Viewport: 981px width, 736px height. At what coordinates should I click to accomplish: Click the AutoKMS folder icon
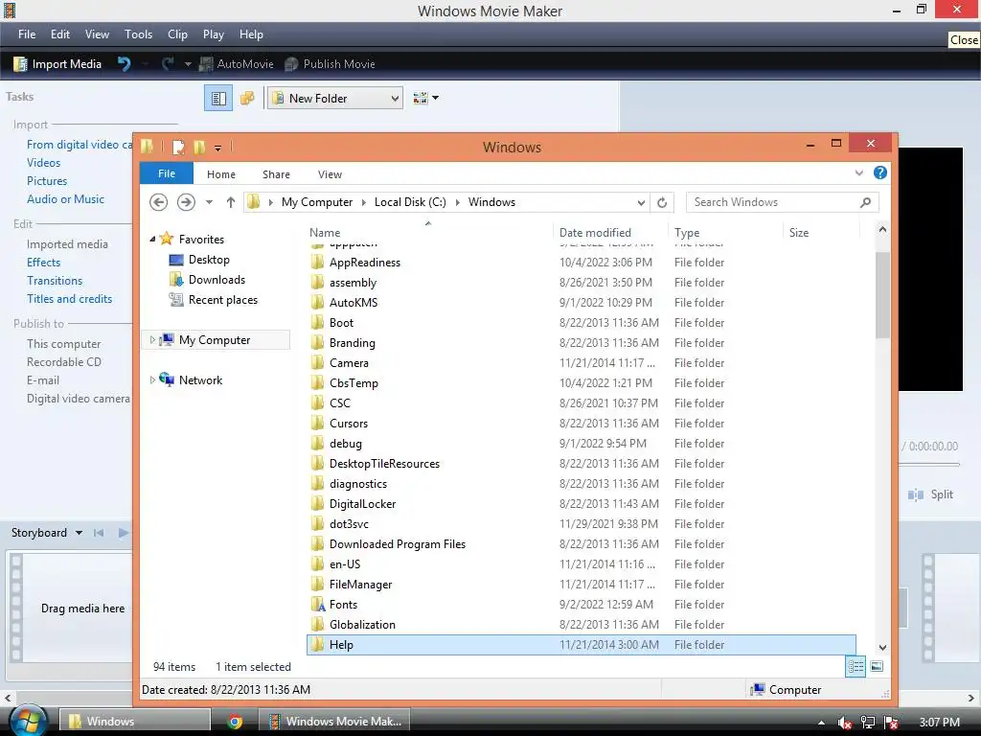318,302
